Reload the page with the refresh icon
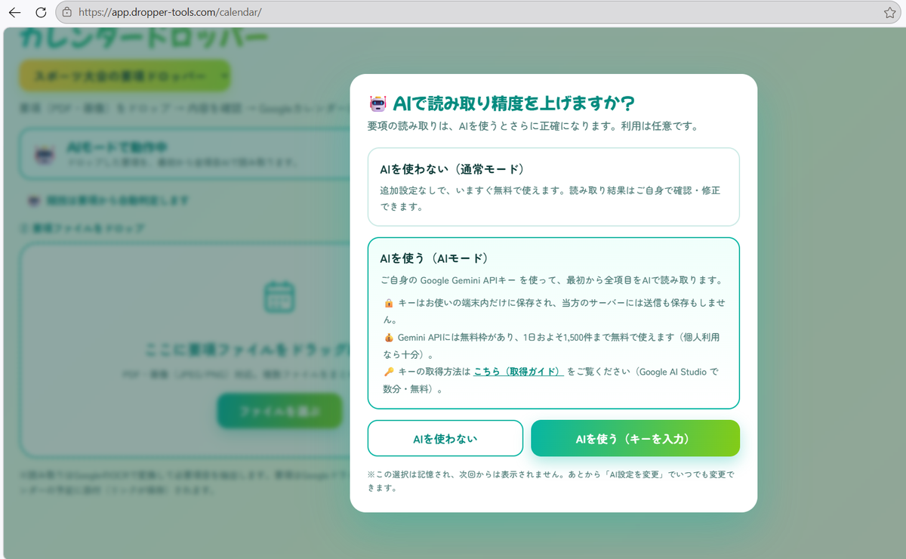 tap(41, 12)
